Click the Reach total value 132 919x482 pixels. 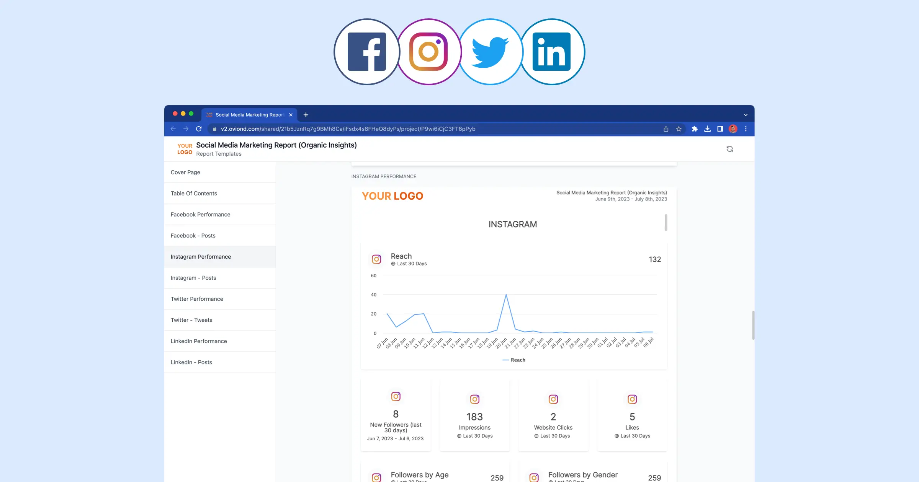tap(655, 259)
